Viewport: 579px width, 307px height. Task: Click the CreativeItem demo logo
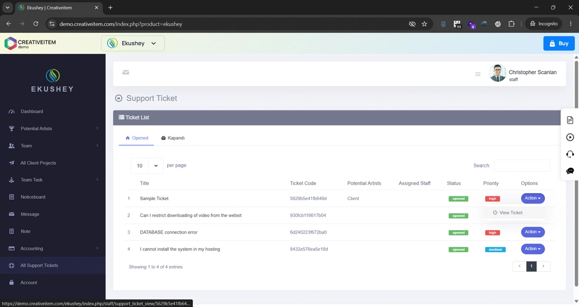click(x=30, y=43)
